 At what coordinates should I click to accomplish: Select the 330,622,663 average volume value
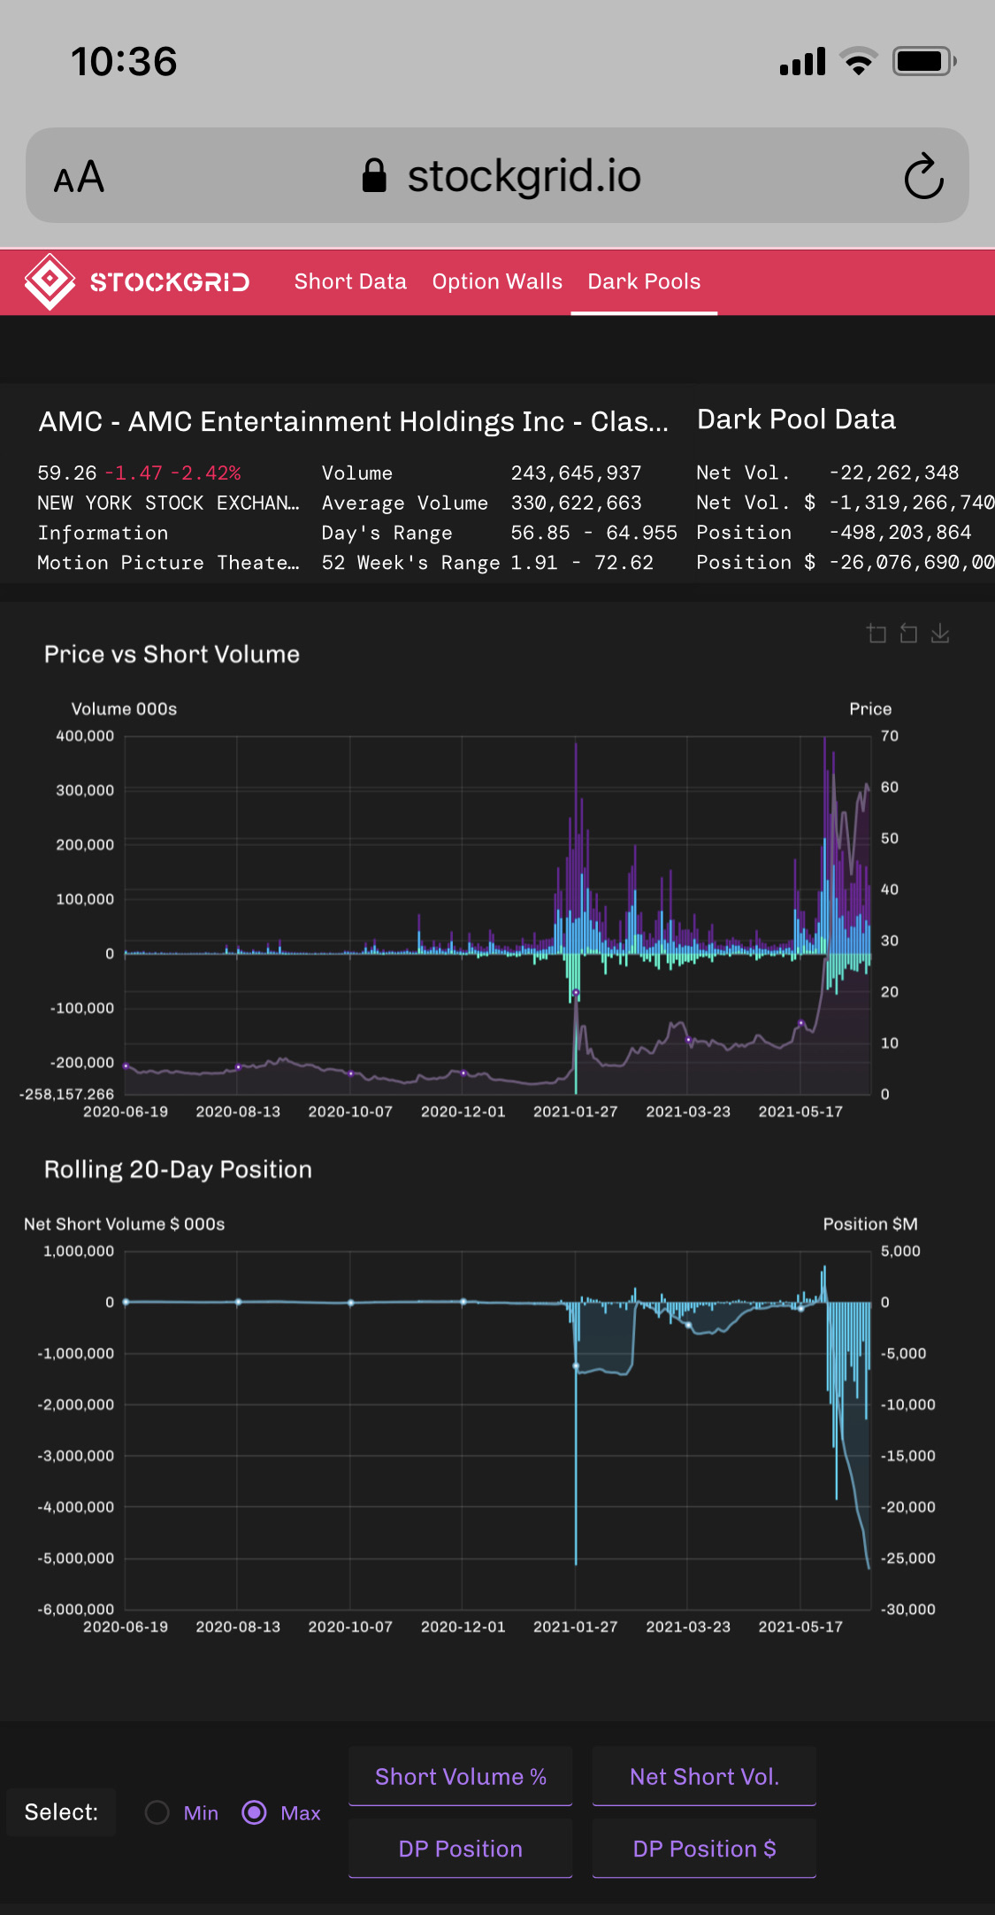pos(576,503)
